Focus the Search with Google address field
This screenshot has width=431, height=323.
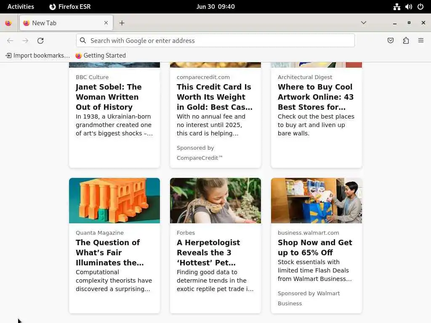215,40
